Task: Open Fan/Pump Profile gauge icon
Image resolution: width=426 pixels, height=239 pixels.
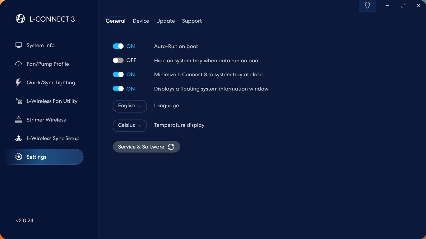Action: (19, 64)
